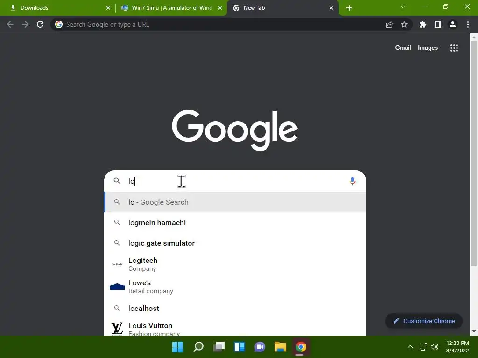Open the network tray icon

[423, 347]
